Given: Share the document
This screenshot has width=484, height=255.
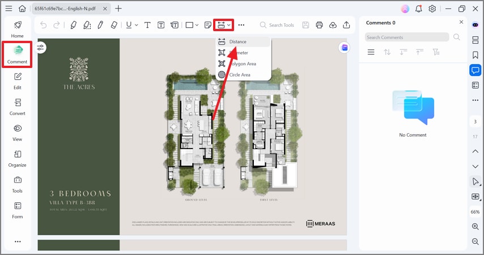Looking at the screenshot, I should (346, 25).
